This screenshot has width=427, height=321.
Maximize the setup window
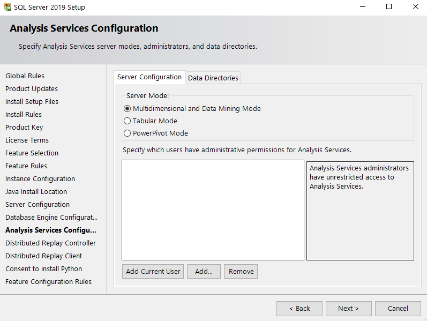pyautogui.click(x=389, y=7)
